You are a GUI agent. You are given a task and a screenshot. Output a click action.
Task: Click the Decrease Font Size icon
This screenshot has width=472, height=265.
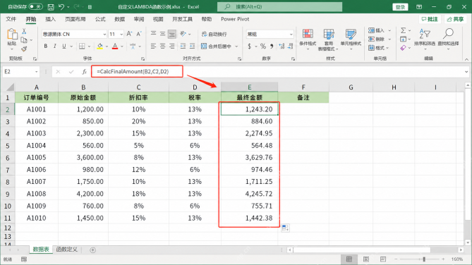[139, 34]
